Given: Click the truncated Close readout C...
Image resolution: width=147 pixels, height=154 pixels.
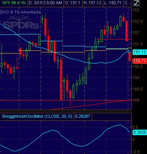Looking at the screenshot, I should coord(127,3).
